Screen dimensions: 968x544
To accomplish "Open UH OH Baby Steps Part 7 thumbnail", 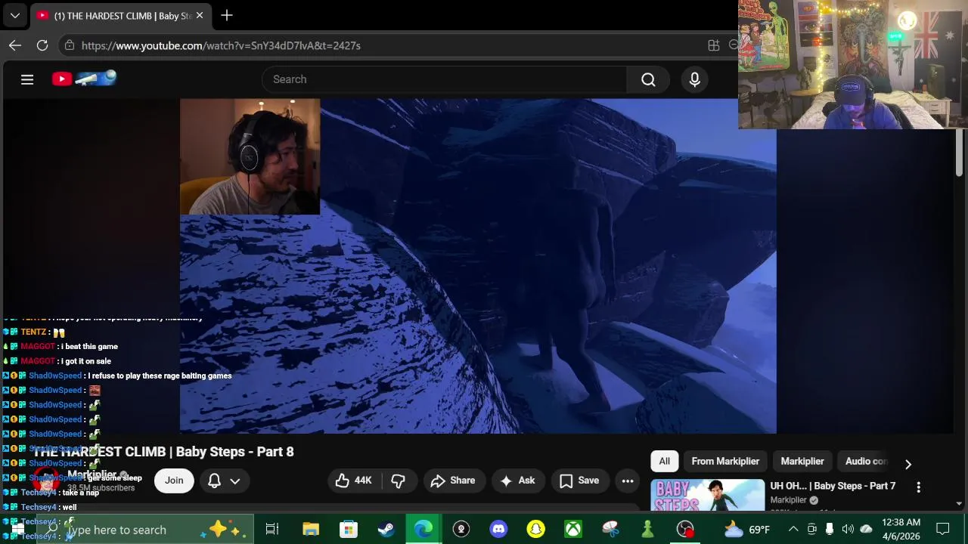I will [x=708, y=496].
